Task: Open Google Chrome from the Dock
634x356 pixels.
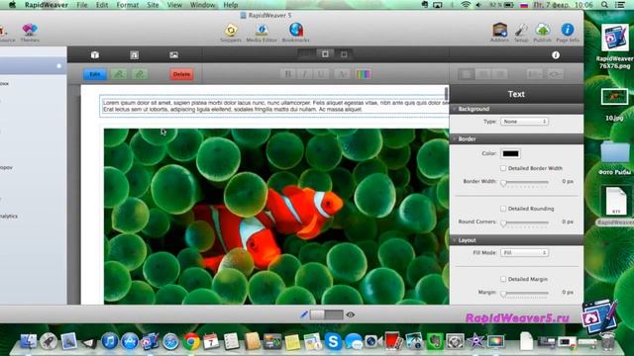Action: pos(191,341)
